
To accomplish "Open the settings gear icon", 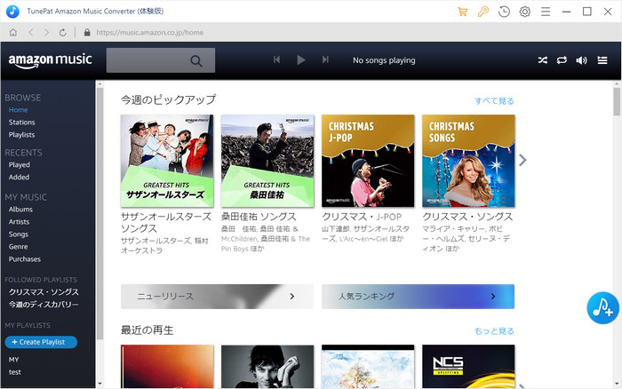I will point(525,12).
